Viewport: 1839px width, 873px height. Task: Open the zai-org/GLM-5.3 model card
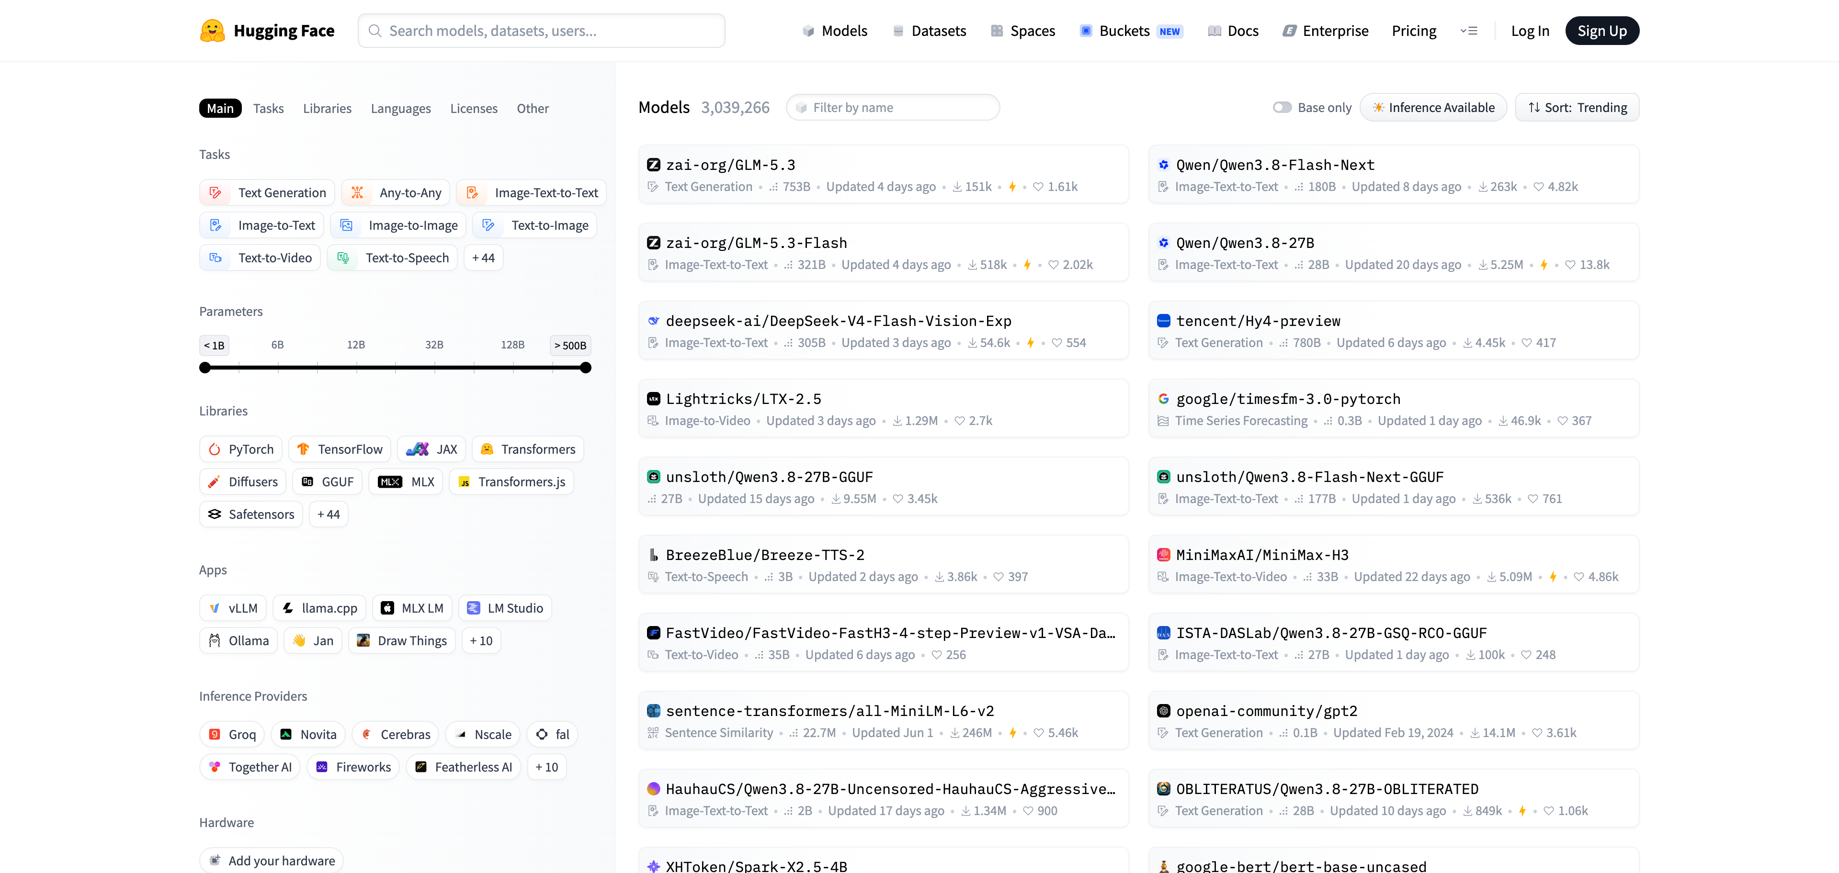click(x=883, y=175)
